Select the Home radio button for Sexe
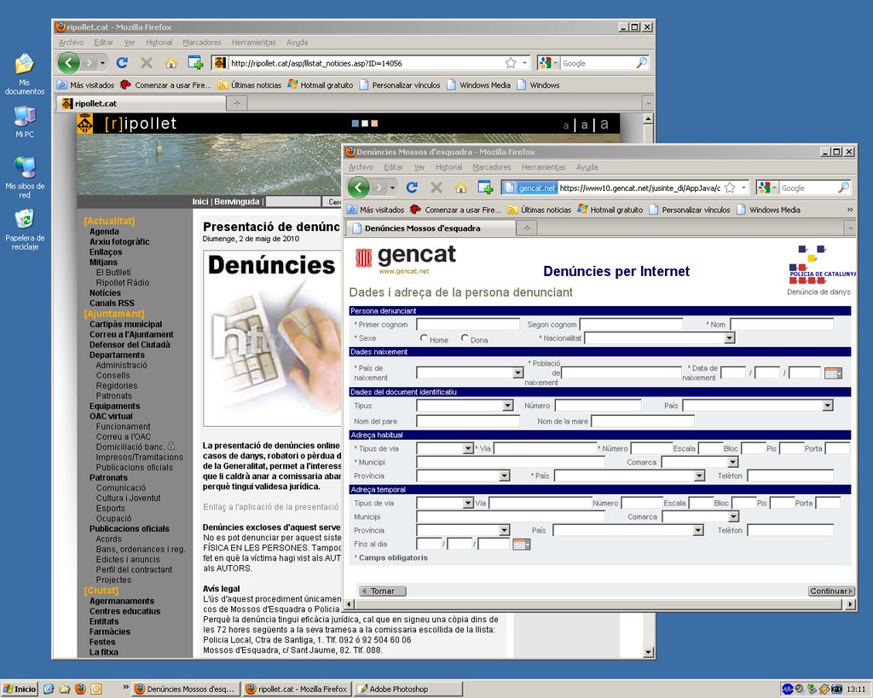The height and width of the screenshot is (698, 873). coord(424,338)
